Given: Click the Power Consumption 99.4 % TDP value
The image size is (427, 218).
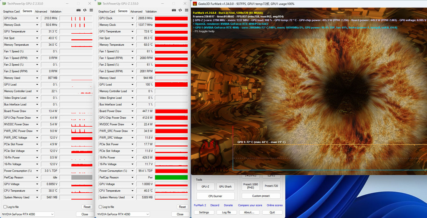Looking at the screenshot, I should (x=146, y=171).
